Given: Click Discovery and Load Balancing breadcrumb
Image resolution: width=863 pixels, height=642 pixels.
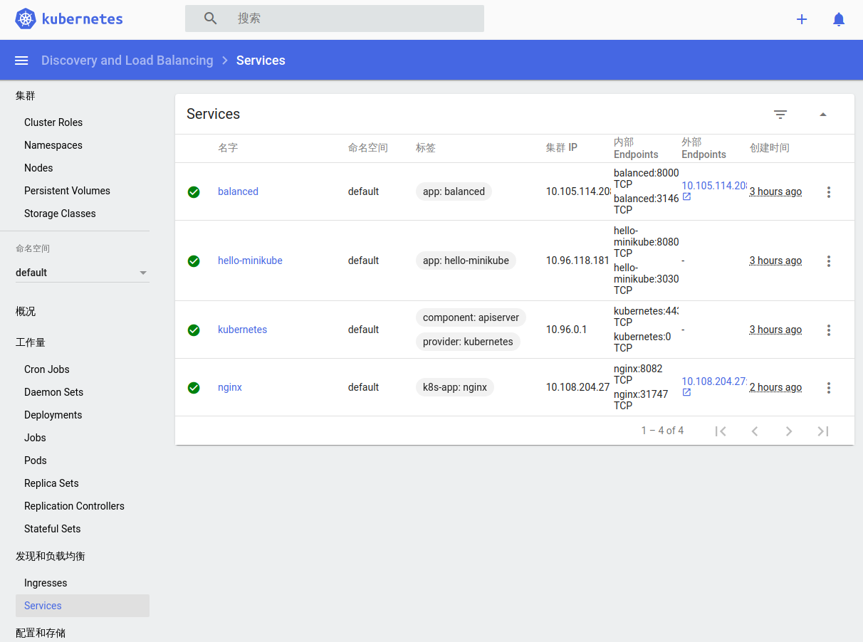Looking at the screenshot, I should click(127, 60).
